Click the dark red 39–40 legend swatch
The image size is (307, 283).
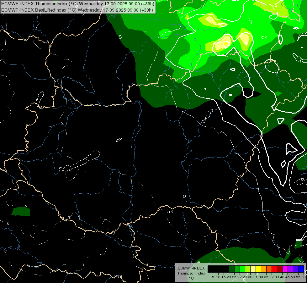[x=280, y=269]
